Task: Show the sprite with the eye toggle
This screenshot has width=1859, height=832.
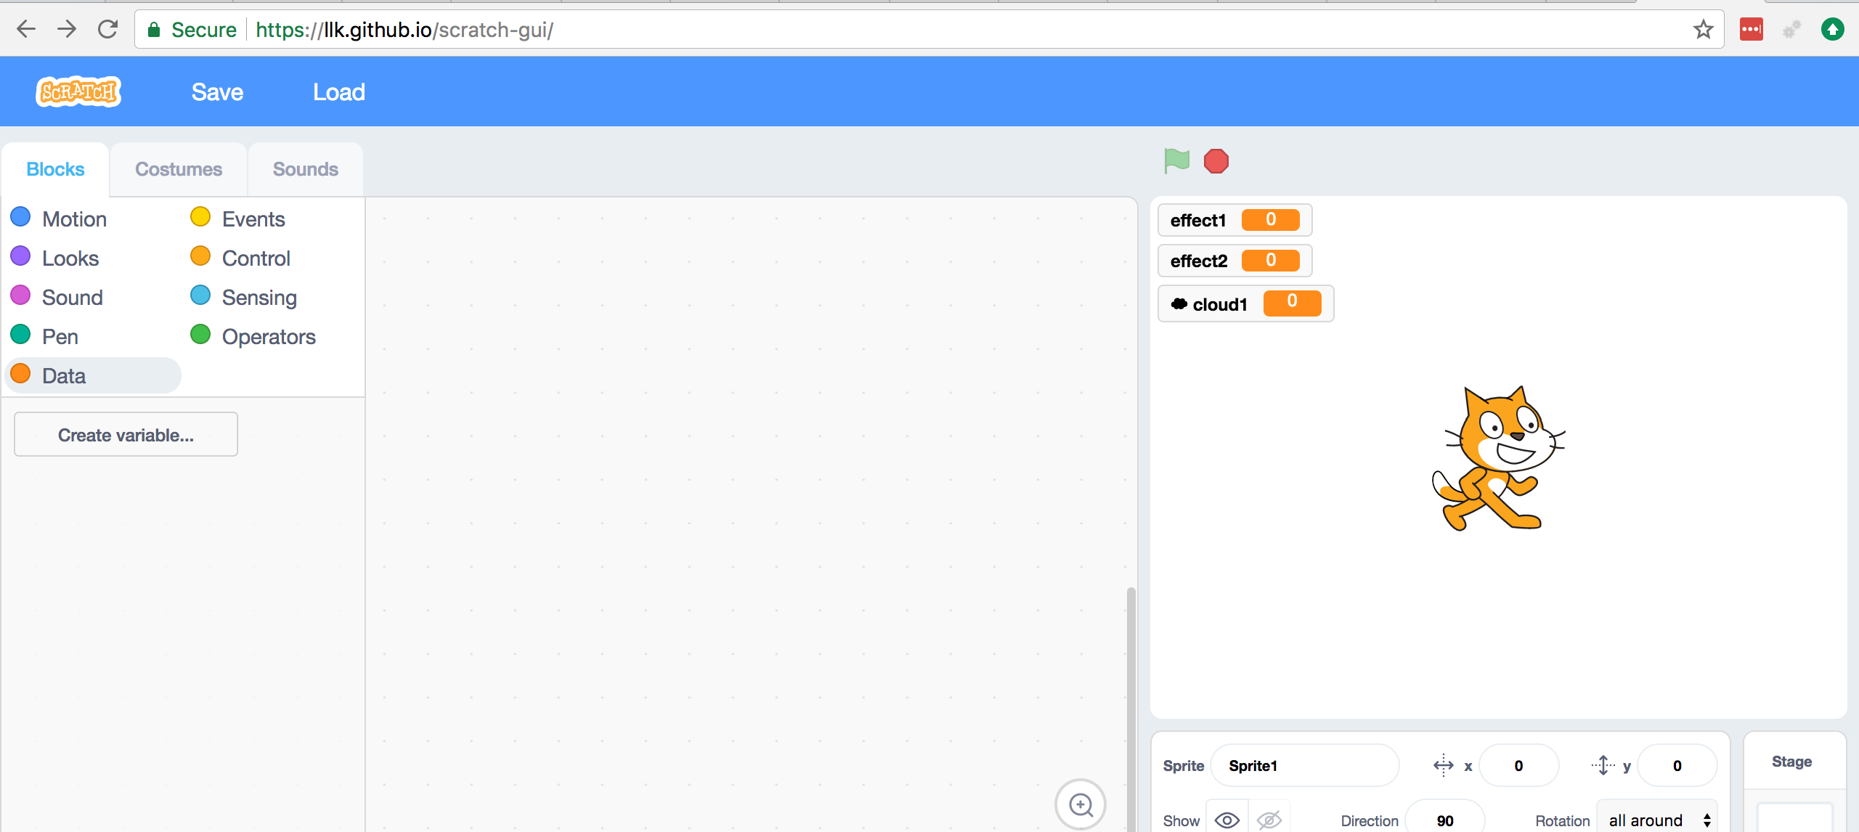Action: (1227, 819)
